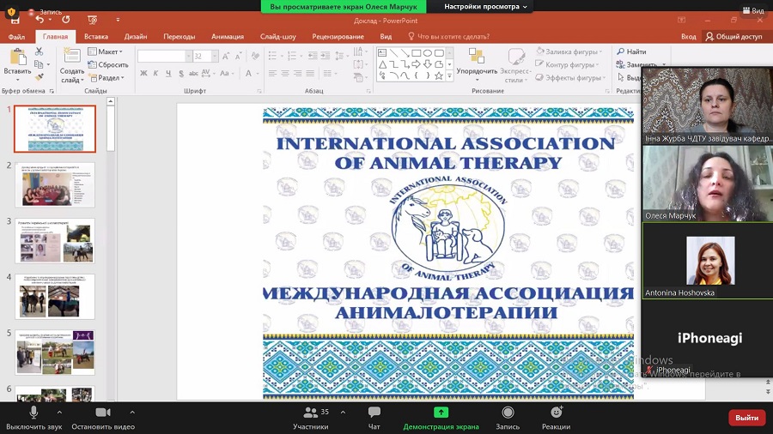Select slide 3 thumbnail
The height and width of the screenshot is (434, 773).
pos(55,241)
